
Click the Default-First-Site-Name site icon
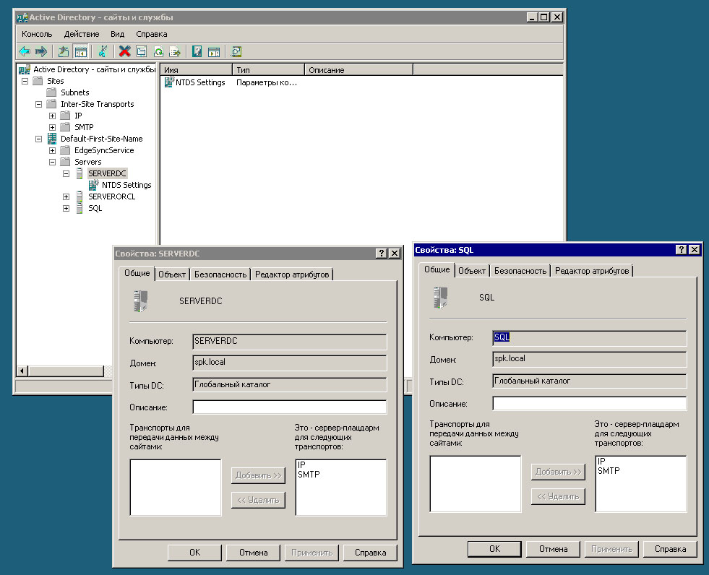pos(52,139)
